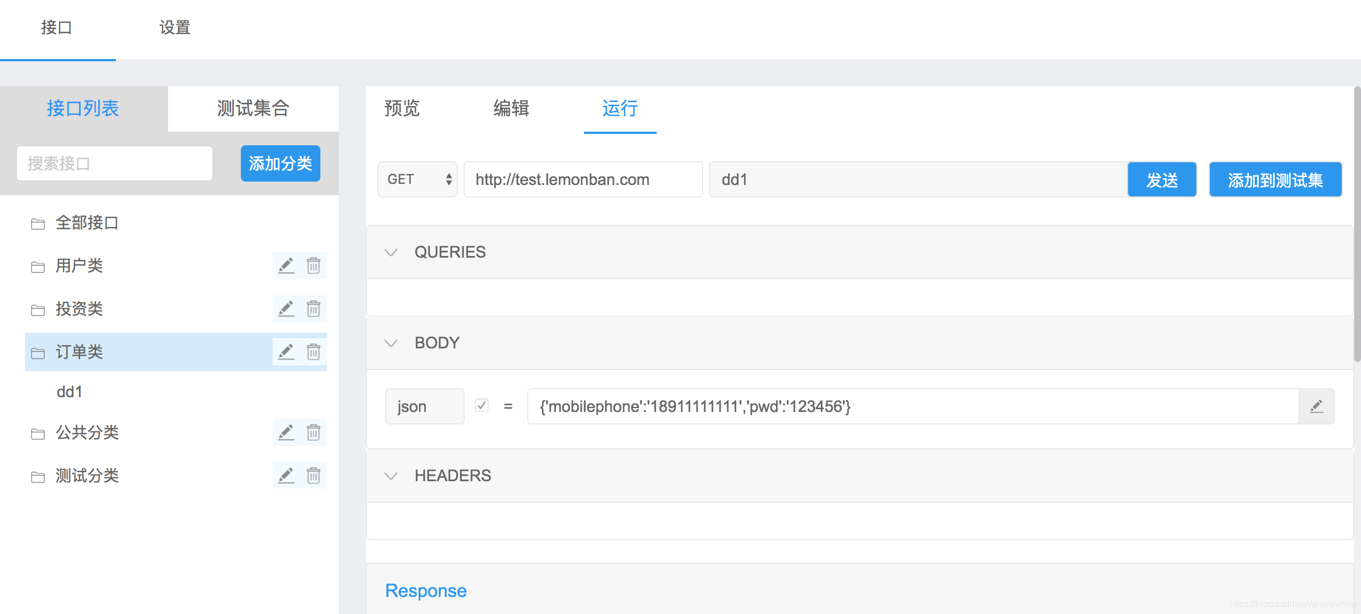Open the json body editor pencil icon
The image size is (1361, 614).
(x=1316, y=406)
